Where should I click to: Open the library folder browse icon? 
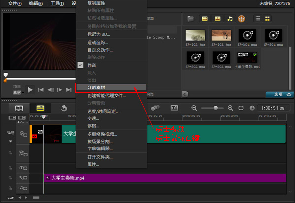coord(190,19)
